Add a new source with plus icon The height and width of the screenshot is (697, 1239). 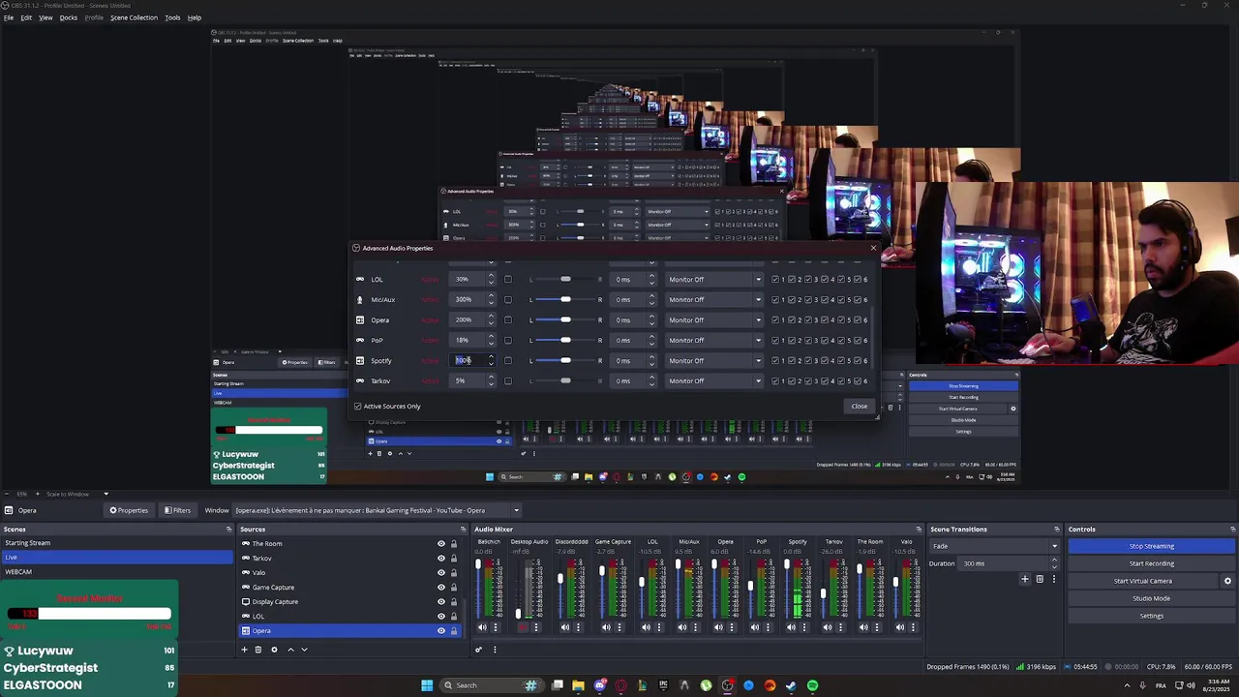[244, 650]
